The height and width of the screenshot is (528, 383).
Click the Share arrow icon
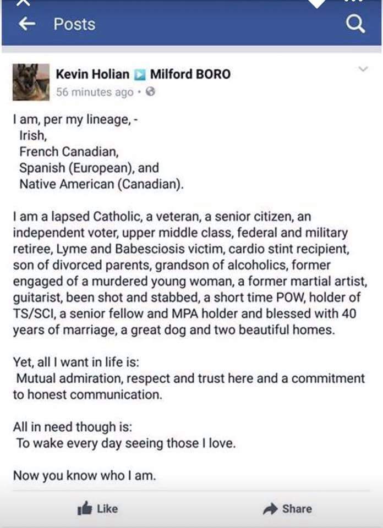pos(270,509)
